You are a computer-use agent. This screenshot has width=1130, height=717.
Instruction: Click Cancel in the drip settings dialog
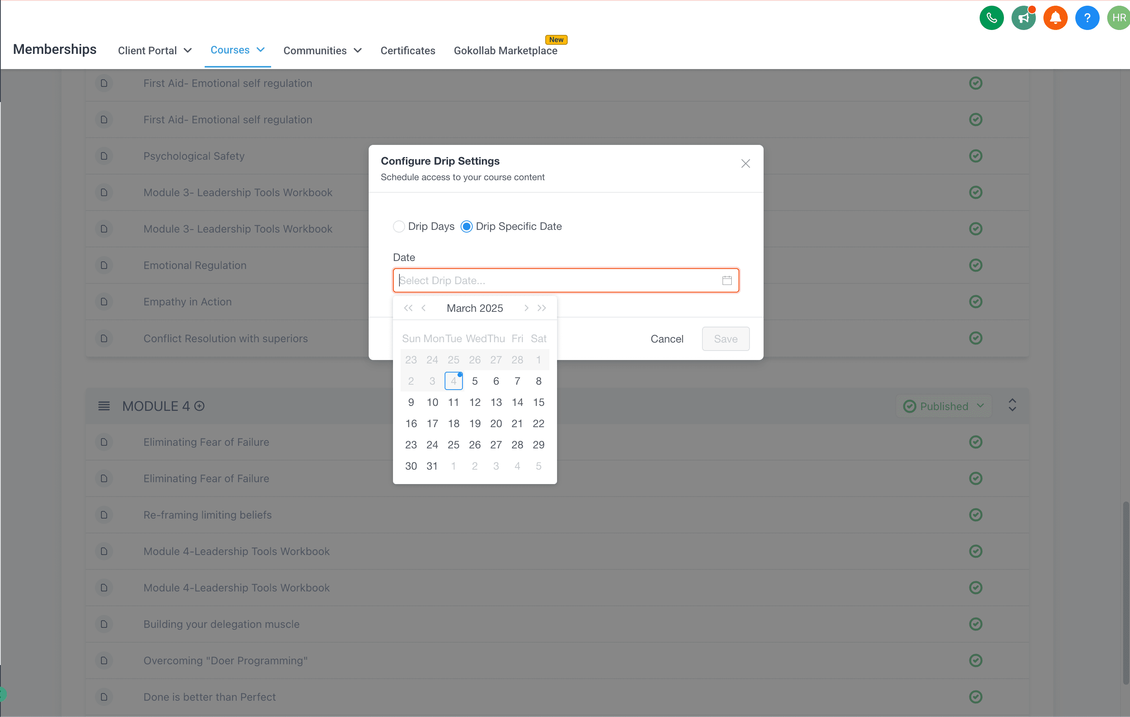point(666,339)
